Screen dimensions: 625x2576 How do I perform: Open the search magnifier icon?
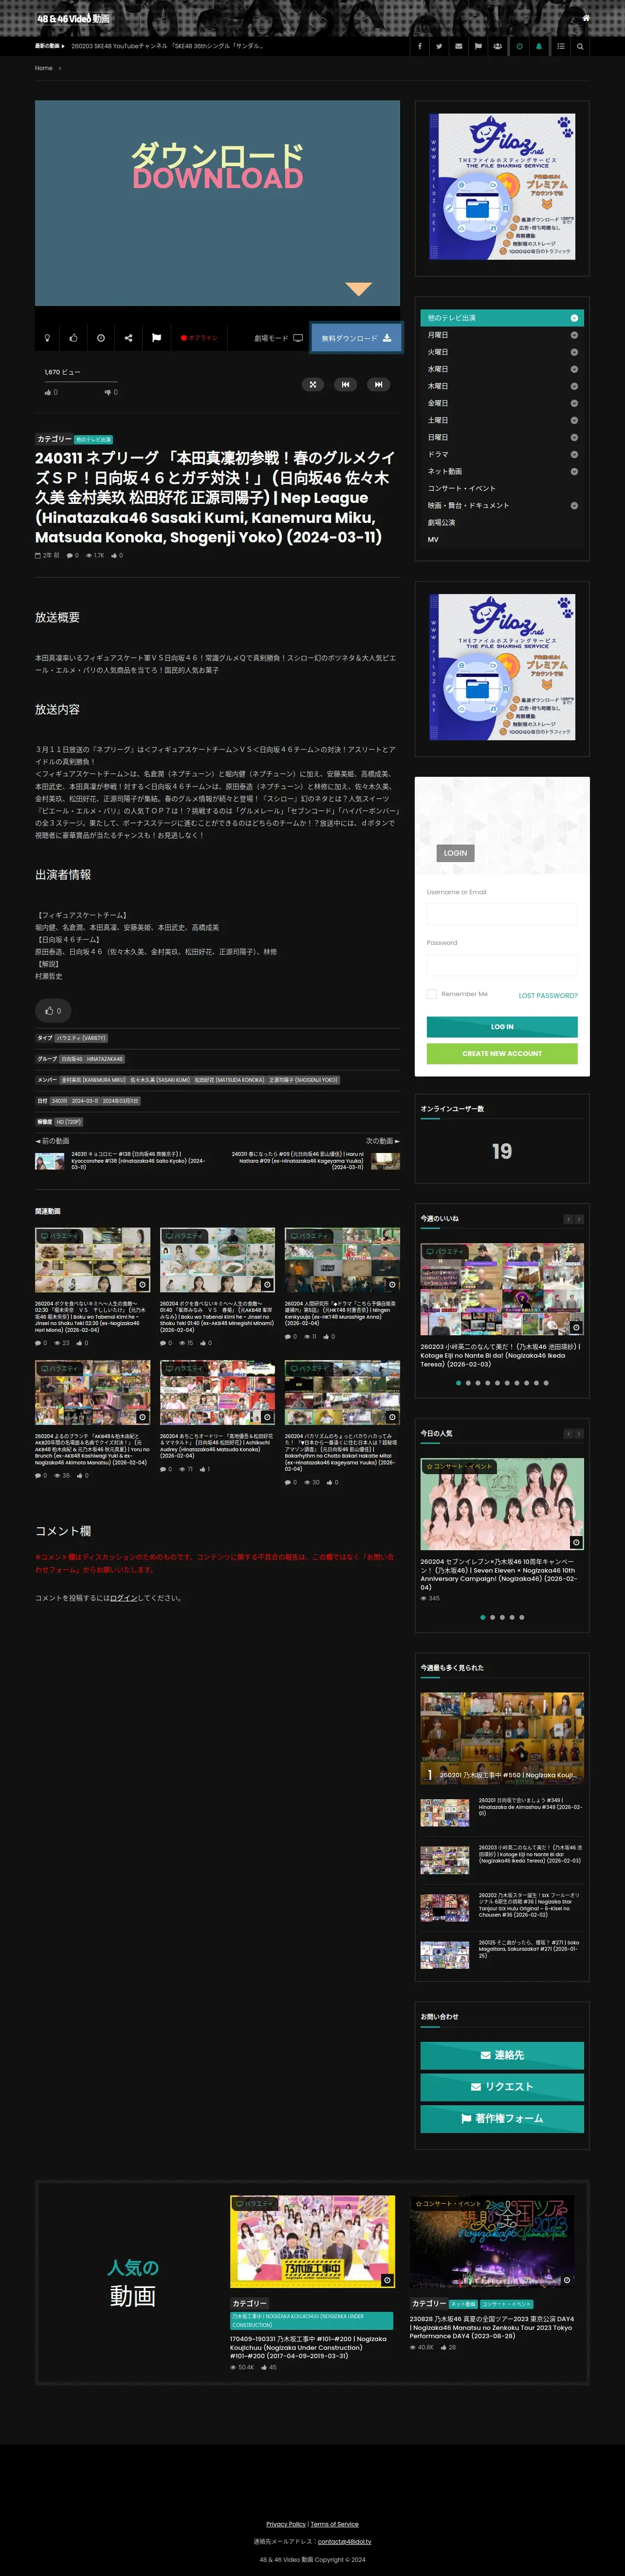point(580,46)
